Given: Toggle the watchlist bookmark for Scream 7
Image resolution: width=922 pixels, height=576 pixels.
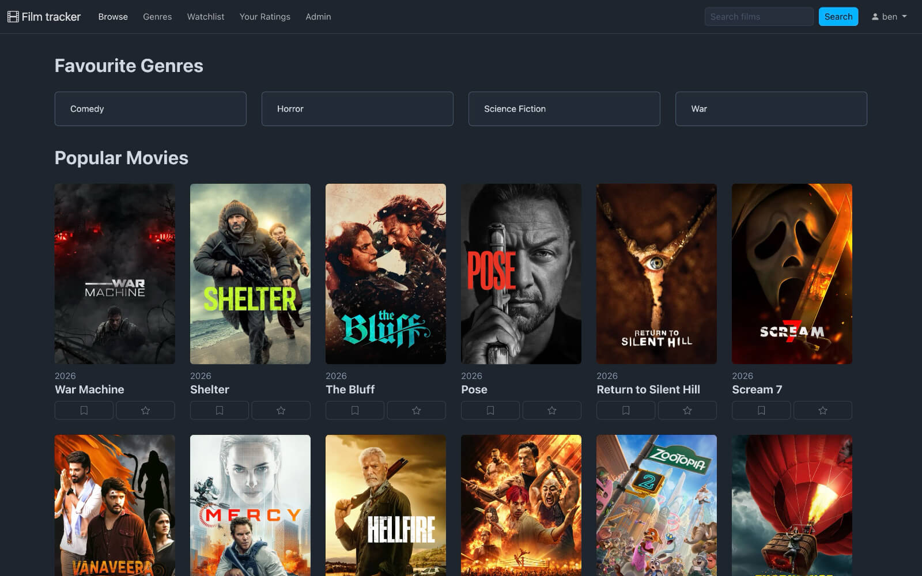Looking at the screenshot, I should click(761, 410).
